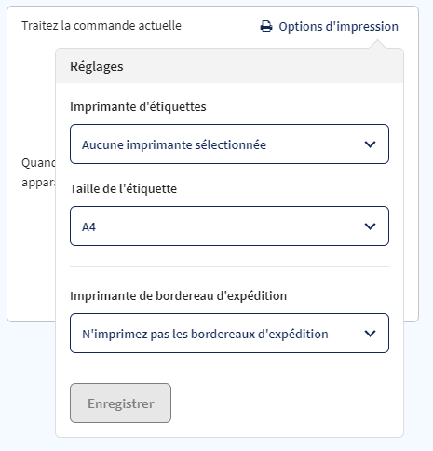This screenshot has width=433, height=451.
Task: Click the partially hidden Quand text
Action: click(38, 163)
